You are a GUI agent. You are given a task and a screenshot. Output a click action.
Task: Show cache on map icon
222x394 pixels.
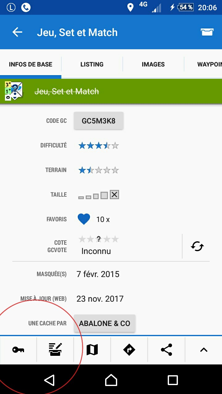[x=92, y=350]
